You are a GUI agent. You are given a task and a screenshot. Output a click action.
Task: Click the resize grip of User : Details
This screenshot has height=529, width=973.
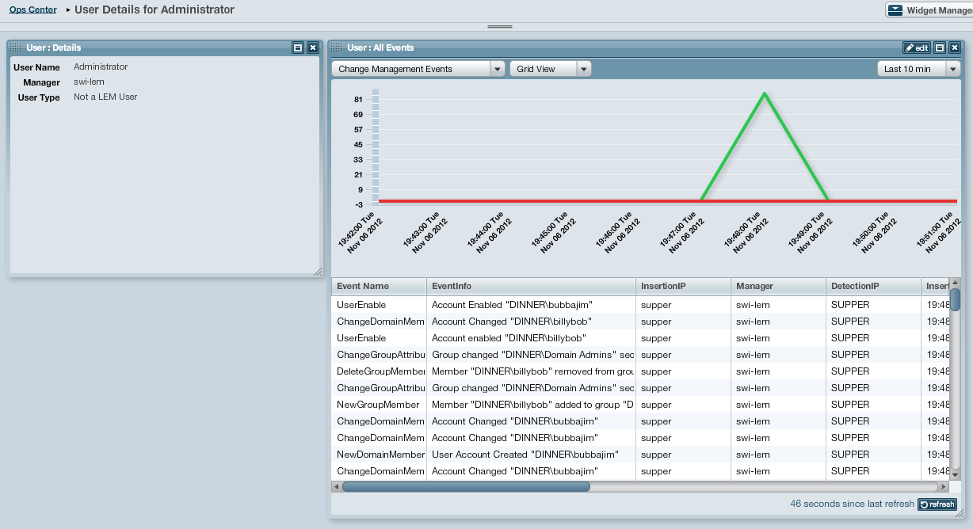point(317,270)
